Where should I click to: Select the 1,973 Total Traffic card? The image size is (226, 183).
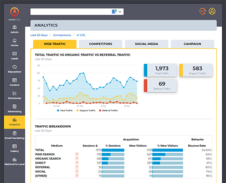point(160,70)
